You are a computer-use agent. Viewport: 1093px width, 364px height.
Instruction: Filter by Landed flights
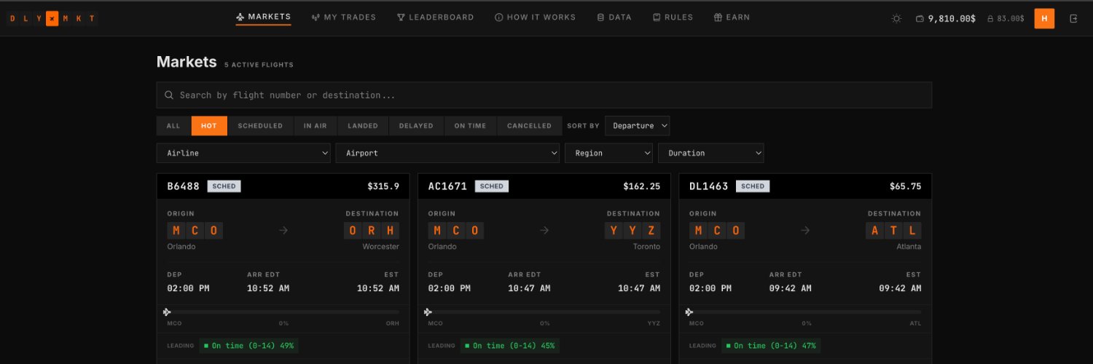[363, 126]
